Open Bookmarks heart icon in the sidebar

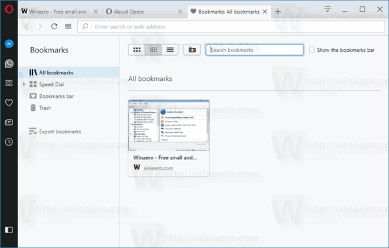pos(9,102)
